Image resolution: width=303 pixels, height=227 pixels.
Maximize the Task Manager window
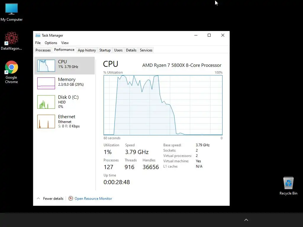click(x=209, y=35)
